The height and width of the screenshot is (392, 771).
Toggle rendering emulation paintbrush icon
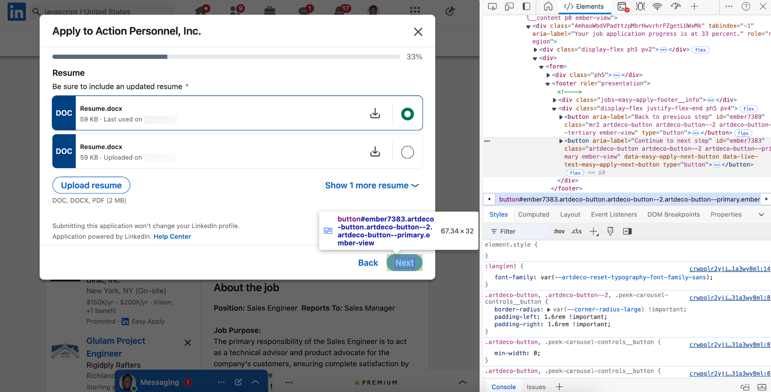coord(610,231)
